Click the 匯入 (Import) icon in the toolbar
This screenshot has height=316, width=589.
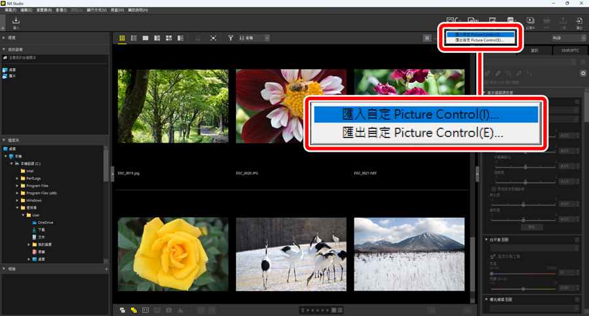(16, 22)
